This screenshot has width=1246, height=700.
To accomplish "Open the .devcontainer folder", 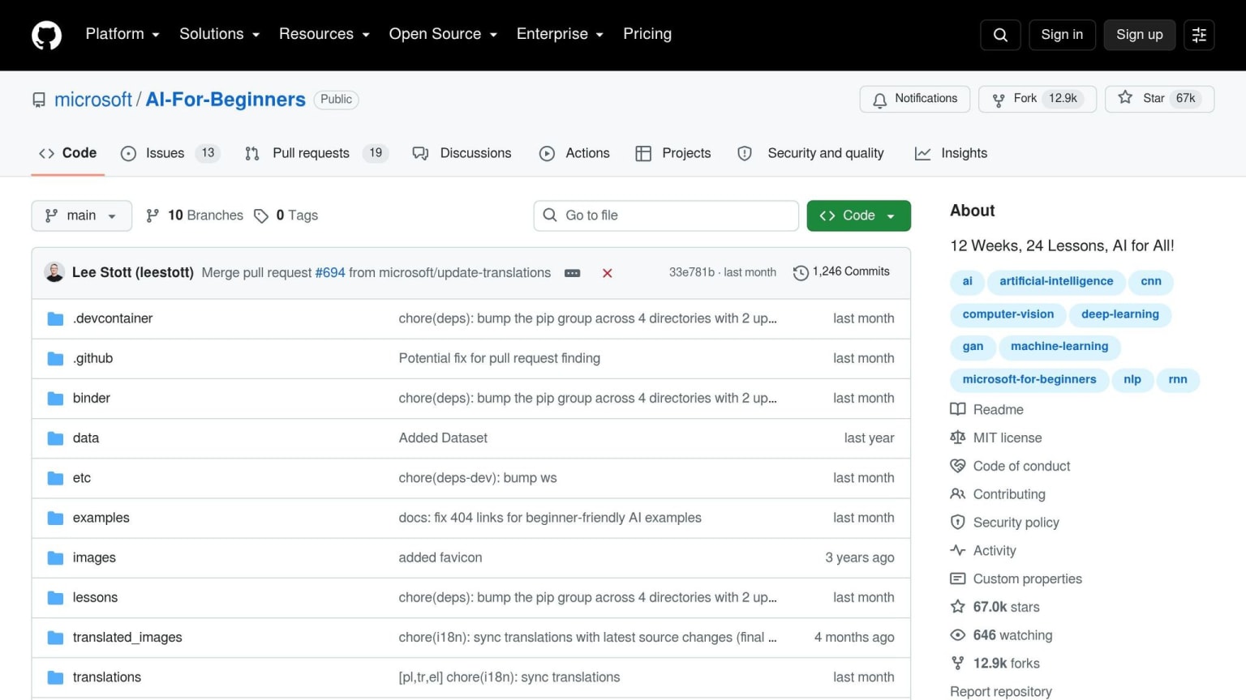I will 113,318.
